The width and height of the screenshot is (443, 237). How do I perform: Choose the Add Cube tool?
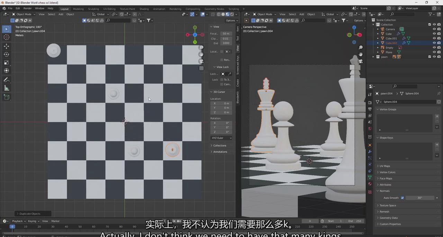coord(7,97)
